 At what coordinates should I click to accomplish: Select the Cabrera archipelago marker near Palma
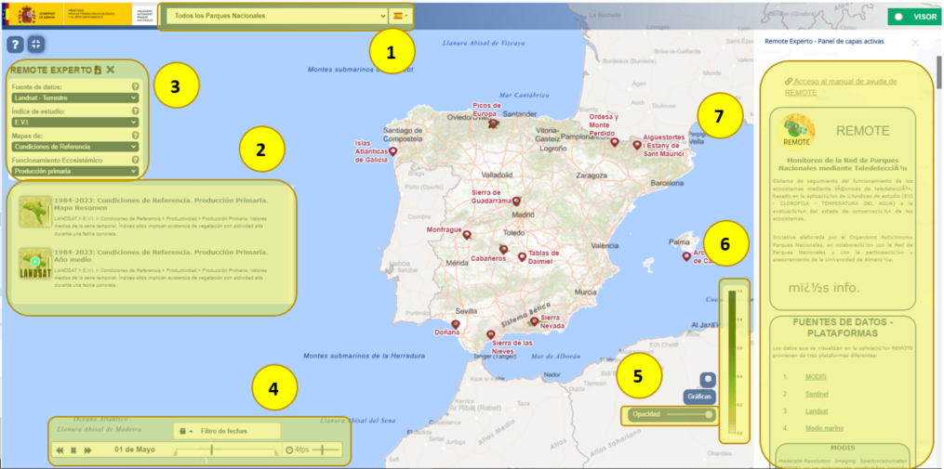pos(686,256)
